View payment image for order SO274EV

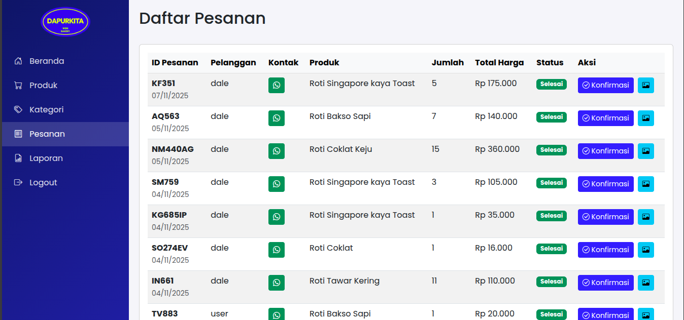pyautogui.click(x=646, y=250)
